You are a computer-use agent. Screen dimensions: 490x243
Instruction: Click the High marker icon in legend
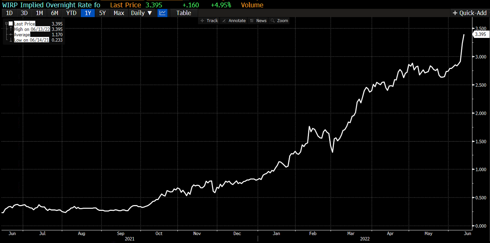coord(11,29)
